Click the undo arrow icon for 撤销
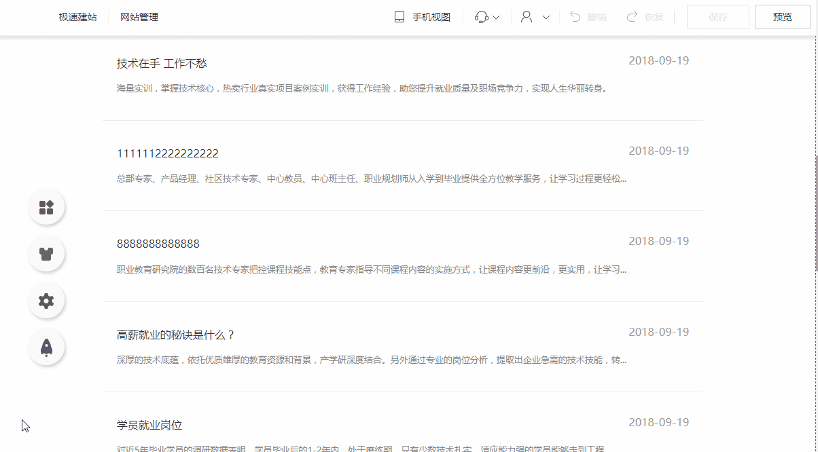Image resolution: width=818 pixels, height=452 pixels. click(575, 17)
